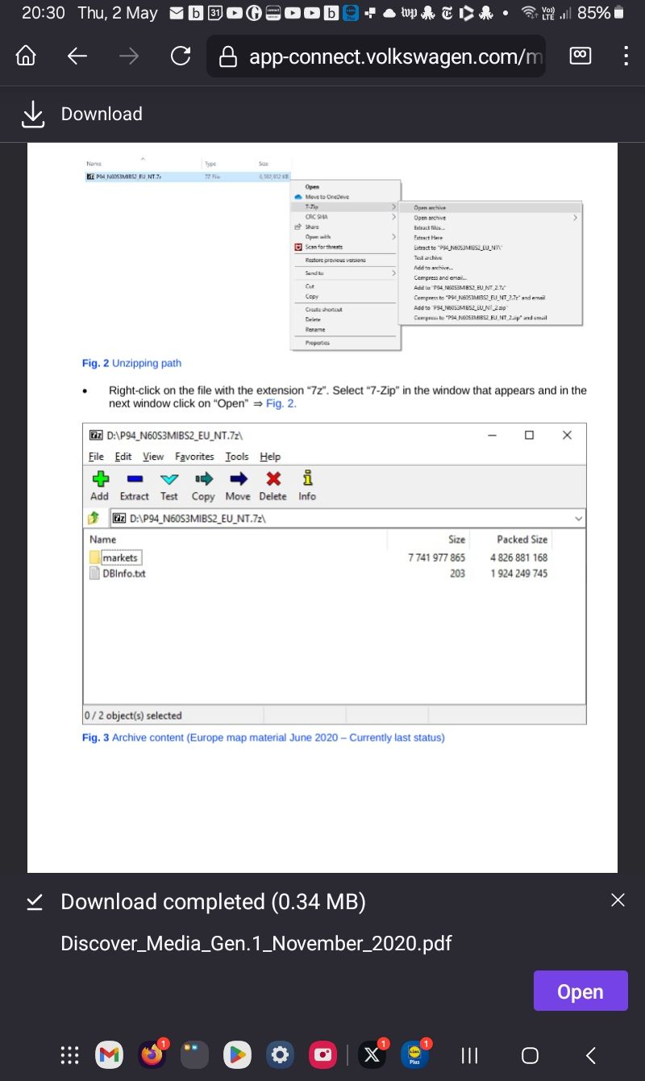Open the Lidl Plus app icon
Image resolution: width=645 pixels, height=1081 pixels.
(x=414, y=1054)
